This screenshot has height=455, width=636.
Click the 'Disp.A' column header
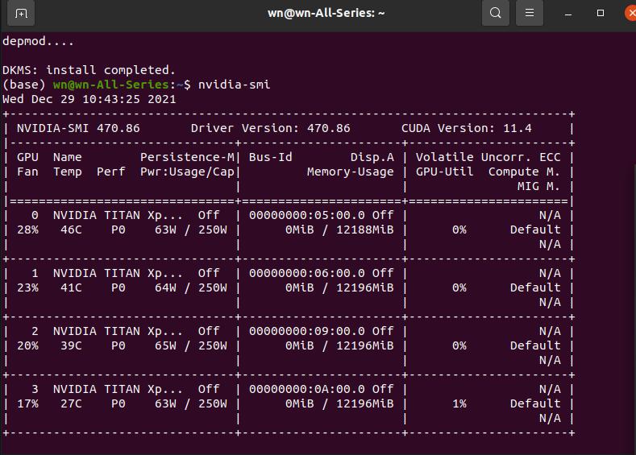(372, 157)
